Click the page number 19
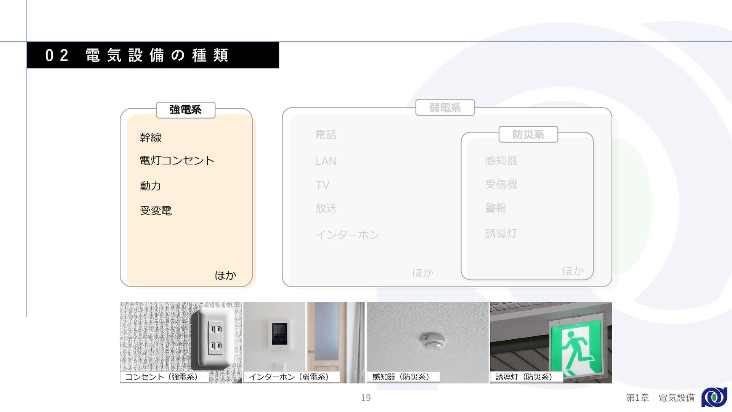 pos(366,398)
